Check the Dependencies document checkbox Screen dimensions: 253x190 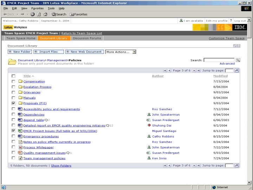[x=13, y=114]
